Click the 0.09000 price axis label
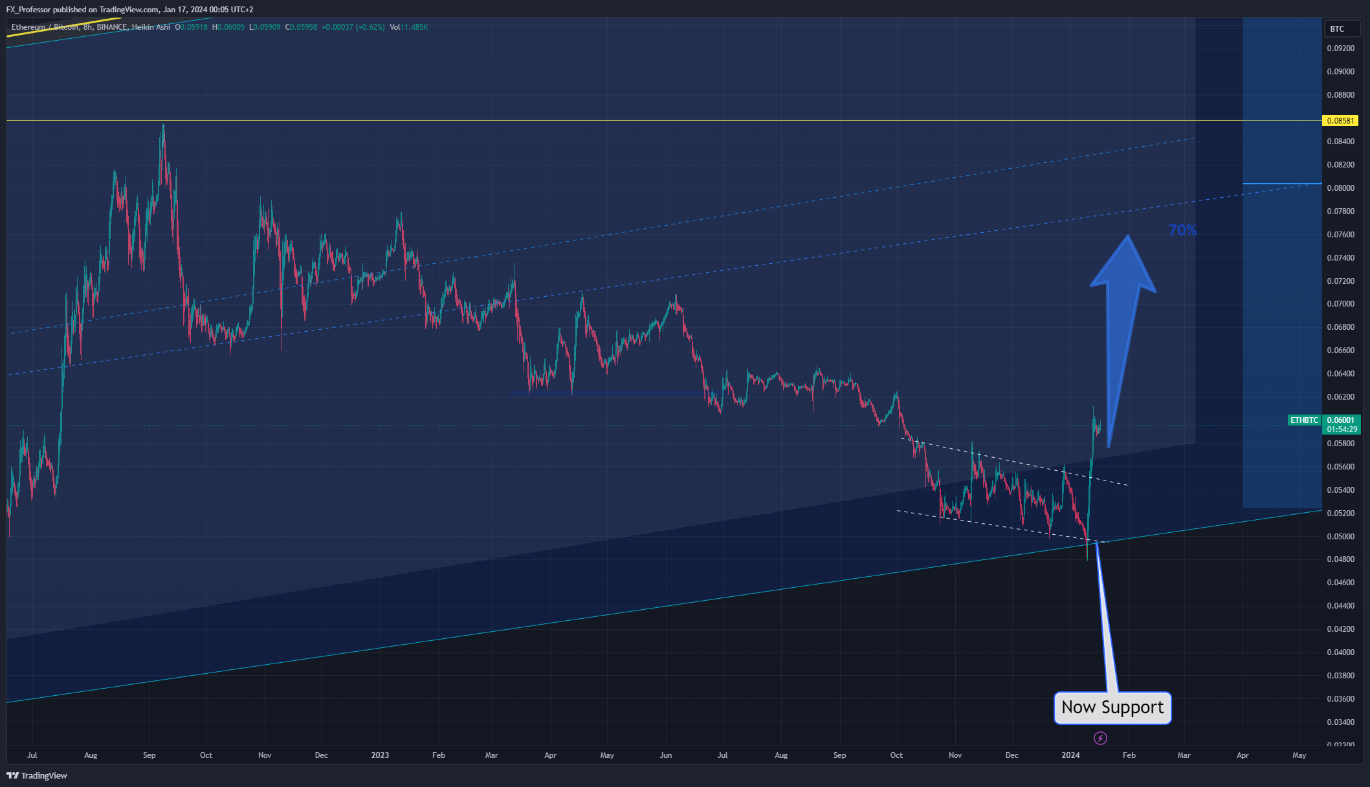Viewport: 1370px width, 787px height. pyautogui.click(x=1340, y=72)
